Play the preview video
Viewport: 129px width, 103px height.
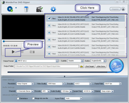pyautogui.click(x=13, y=52)
